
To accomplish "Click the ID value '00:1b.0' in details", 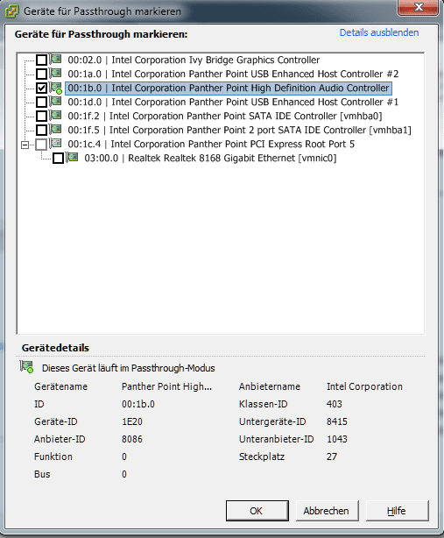I will [x=138, y=404].
